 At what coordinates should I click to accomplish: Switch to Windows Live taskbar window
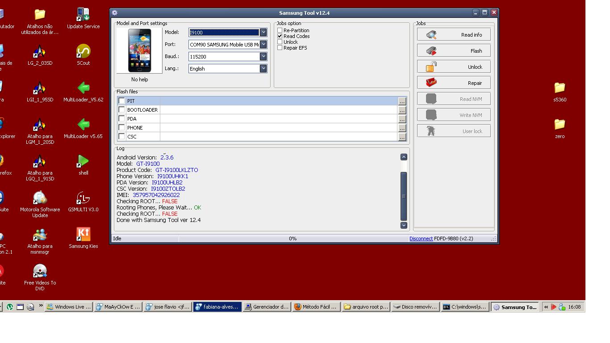click(x=69, y=307)
